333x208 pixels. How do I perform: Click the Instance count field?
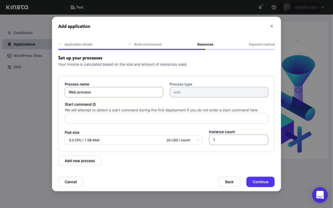click(x=238, y=140)
